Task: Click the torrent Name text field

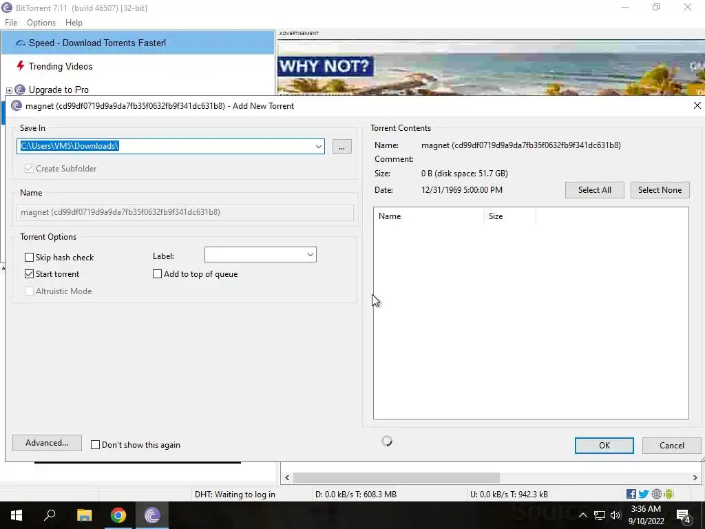Action: click(185, 212)
